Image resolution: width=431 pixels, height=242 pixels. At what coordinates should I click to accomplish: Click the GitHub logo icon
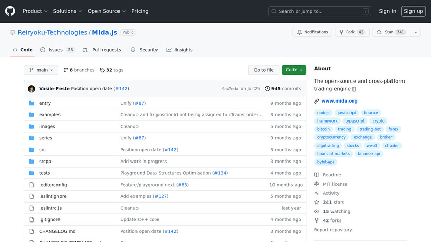10,11
